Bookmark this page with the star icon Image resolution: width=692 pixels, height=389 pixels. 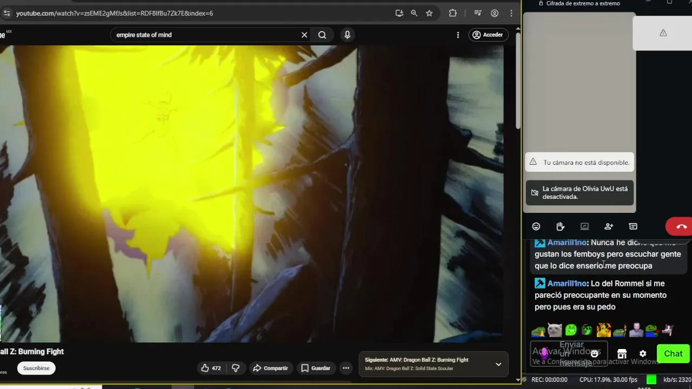pyautogui.click(x=429, y=13)
